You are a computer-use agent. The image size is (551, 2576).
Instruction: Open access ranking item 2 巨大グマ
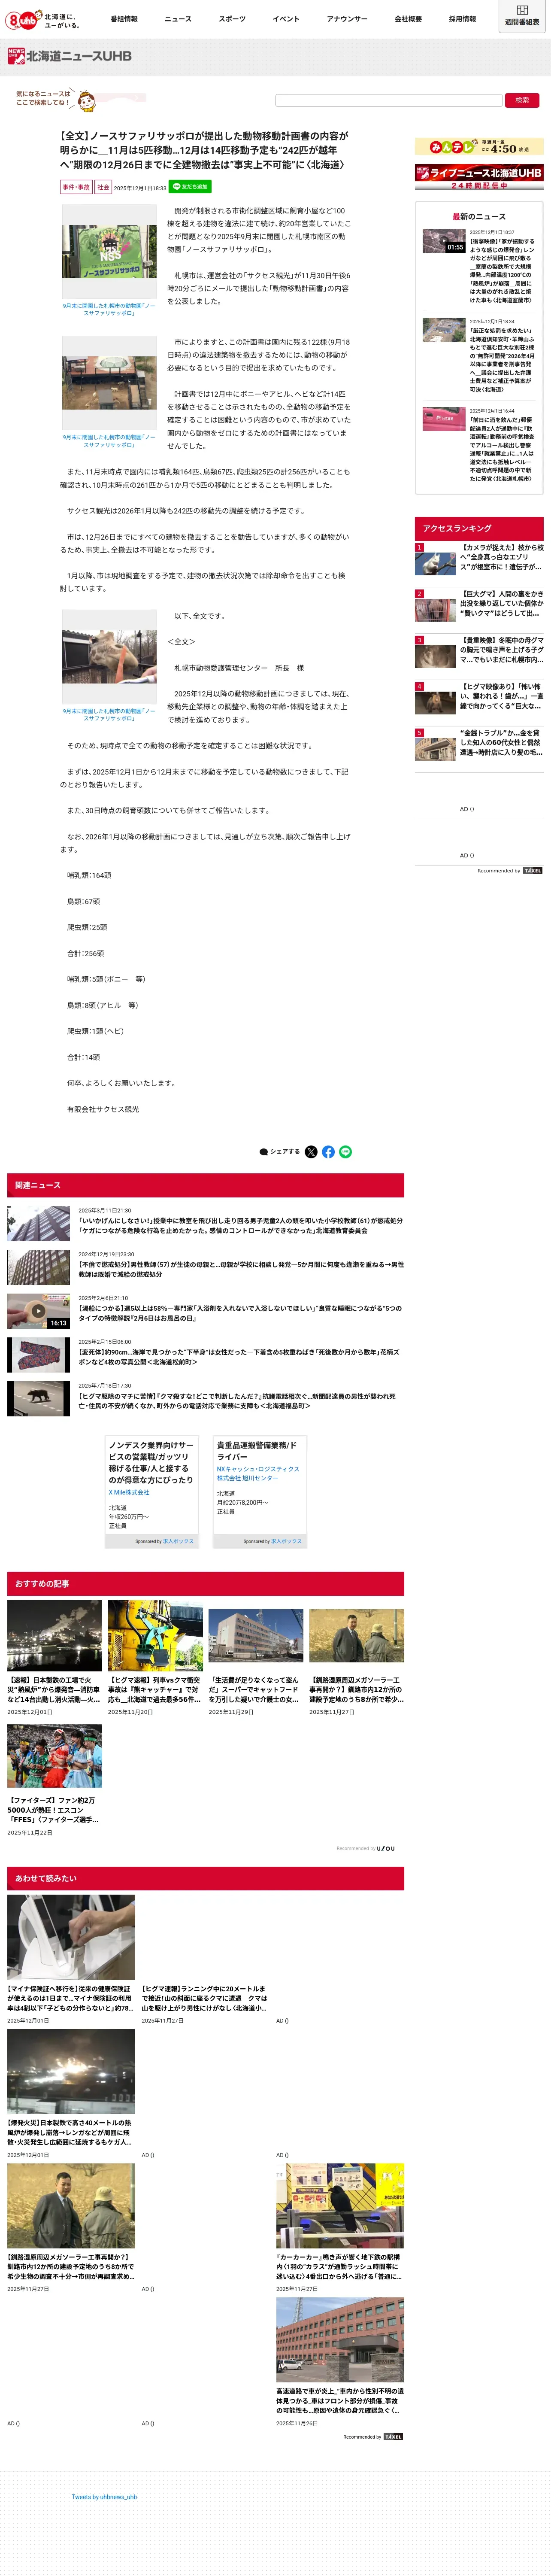[x=479, y=606]
